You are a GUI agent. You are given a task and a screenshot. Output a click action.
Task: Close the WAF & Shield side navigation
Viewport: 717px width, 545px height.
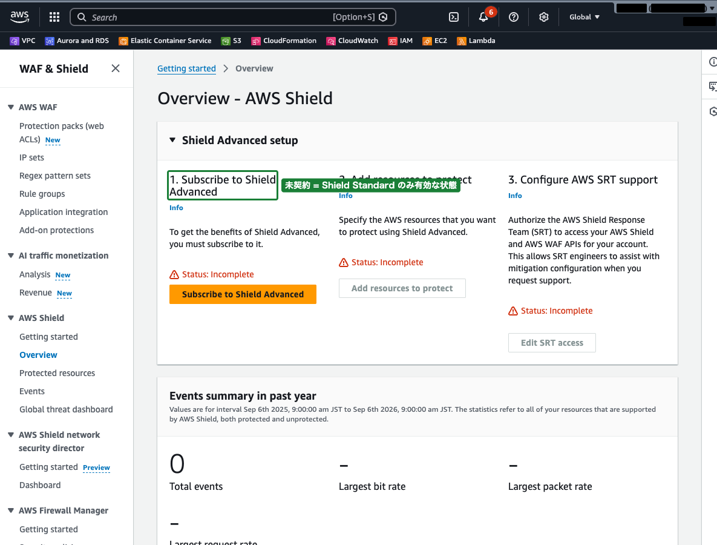click(x=116, y=68)
